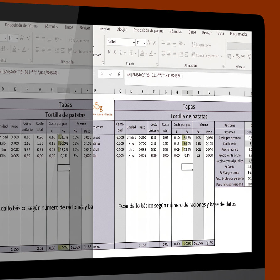This screenshot has height=280, width=280.
Task: Toggle top vertical alignment in bright ribbon
Action: [163, 42]
